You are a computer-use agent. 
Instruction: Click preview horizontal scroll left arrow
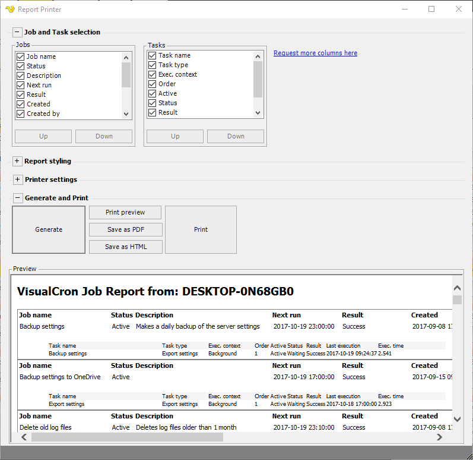[24, 437]
